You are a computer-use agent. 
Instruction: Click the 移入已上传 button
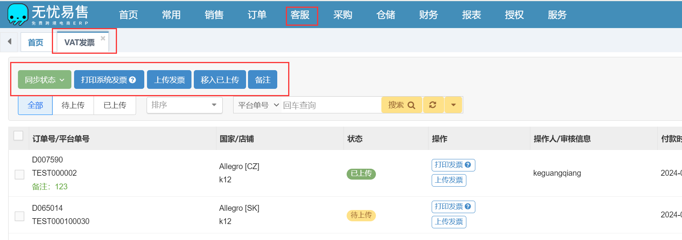click(220, 80)
